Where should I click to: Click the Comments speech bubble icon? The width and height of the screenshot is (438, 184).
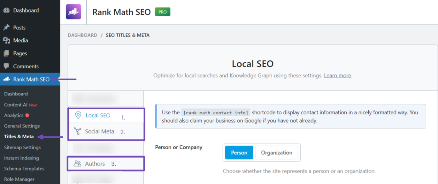point(6,66)
